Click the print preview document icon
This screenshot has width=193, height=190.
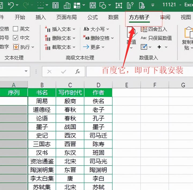coord(142,5)
